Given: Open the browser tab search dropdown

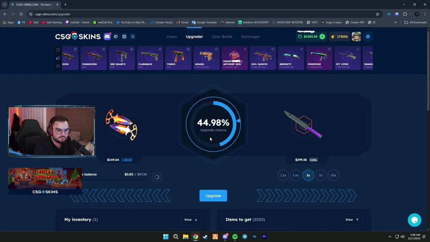Looking at the screenshot, I should coord(4,4).
